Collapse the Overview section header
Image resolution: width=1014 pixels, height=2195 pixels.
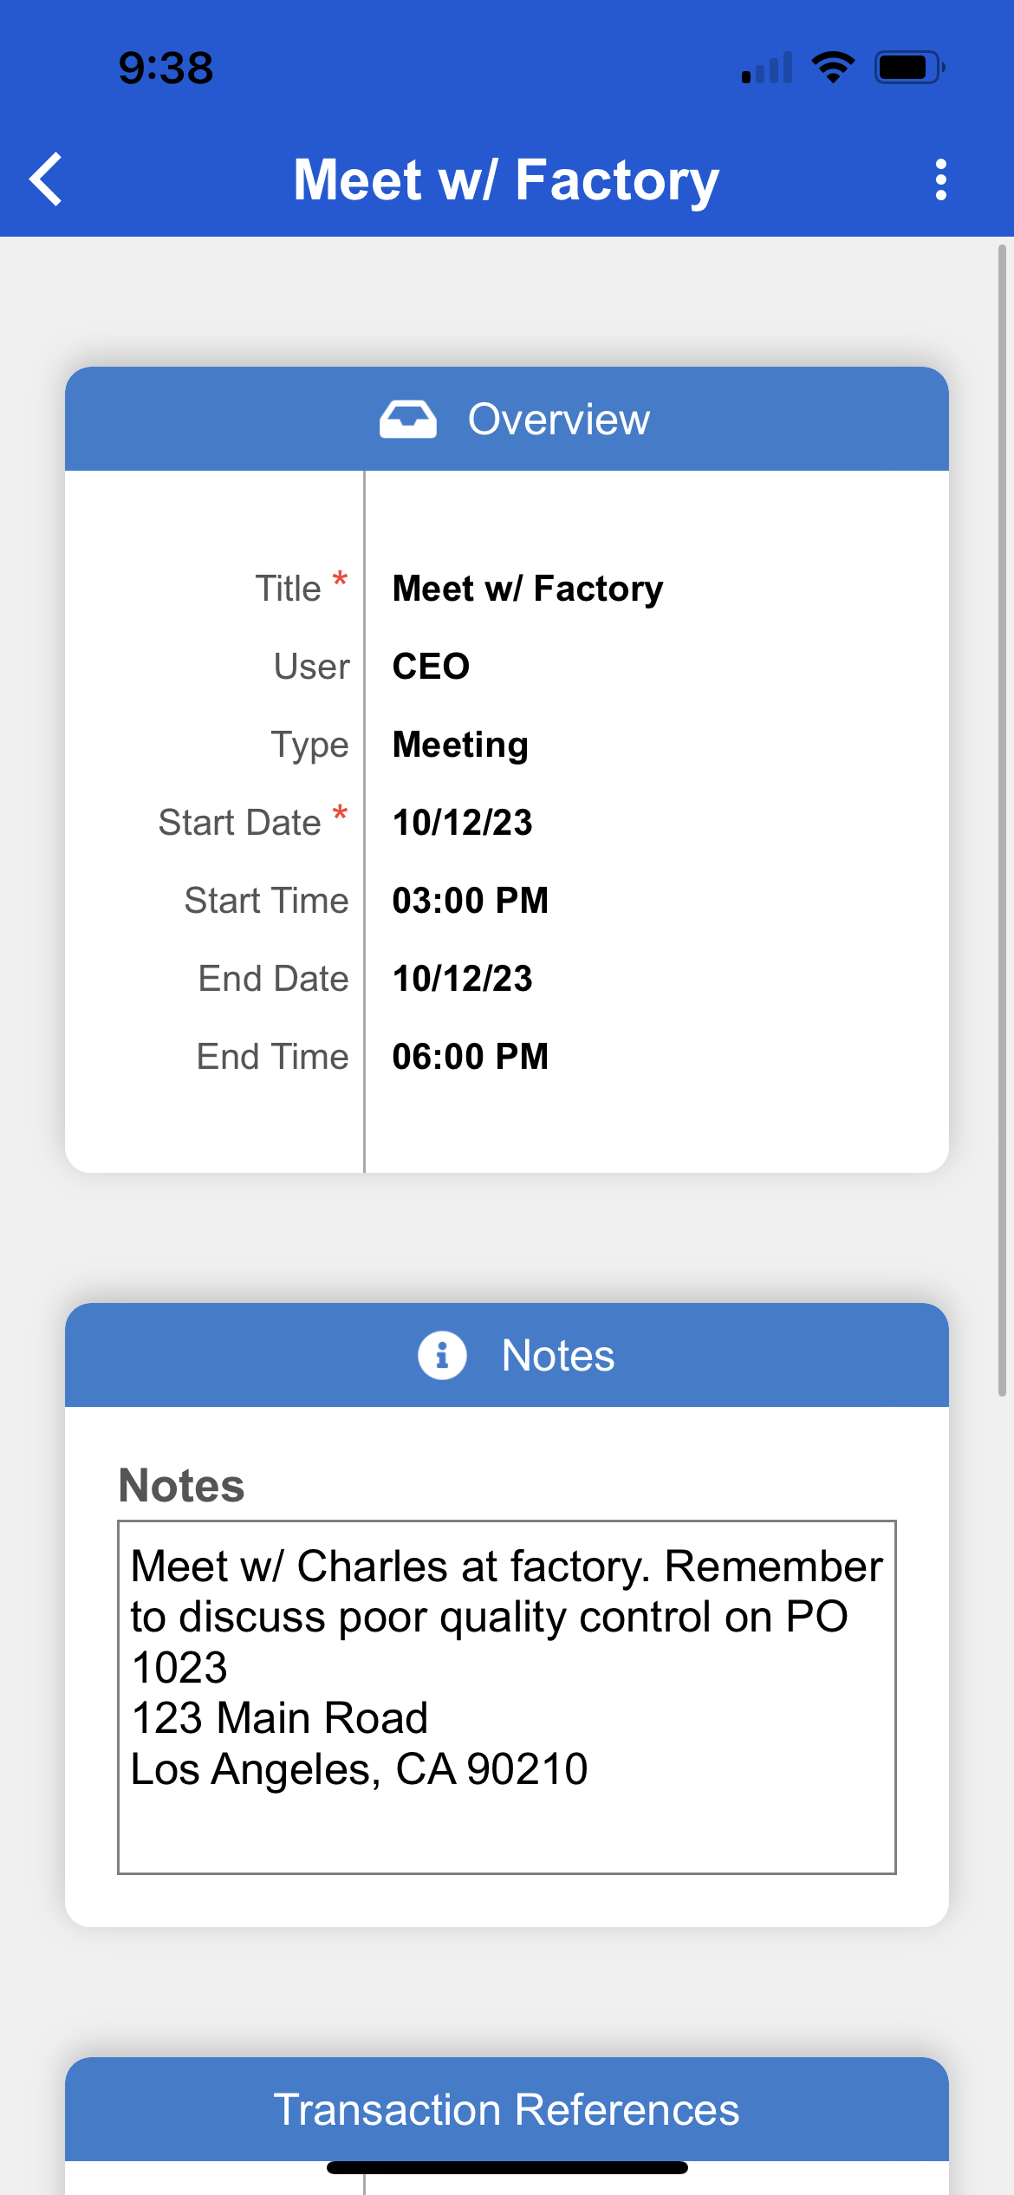pyautogui.click(x=507, y=420)
